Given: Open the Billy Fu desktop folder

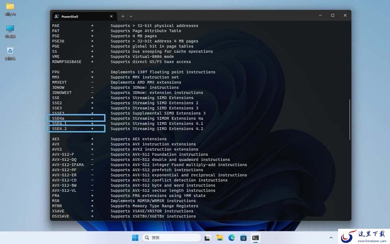Looking at the screenshot, I should click(x=10, y=9).
